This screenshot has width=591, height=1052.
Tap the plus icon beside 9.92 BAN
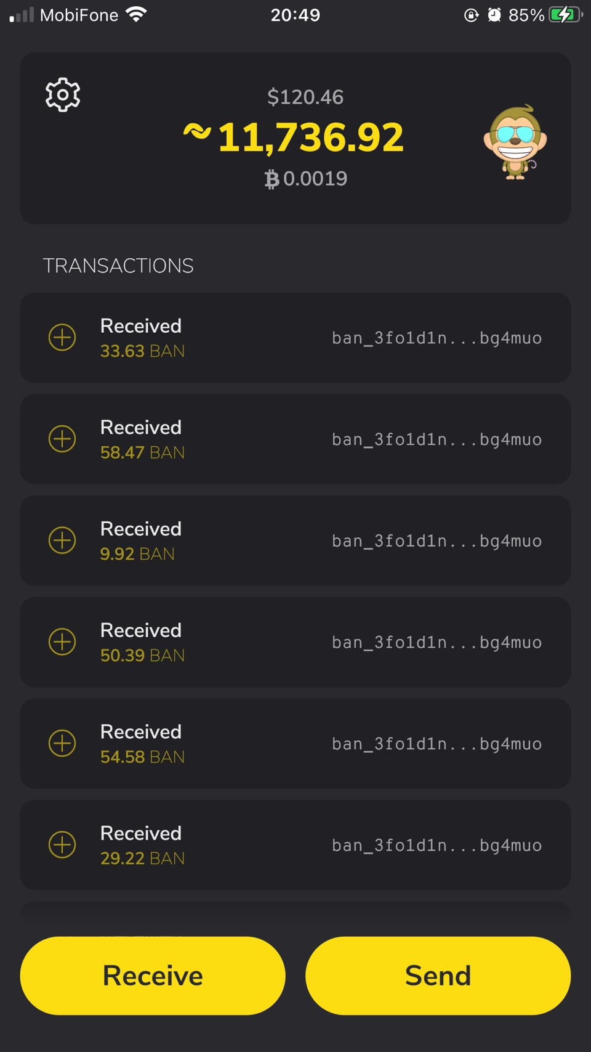[62, 540]
